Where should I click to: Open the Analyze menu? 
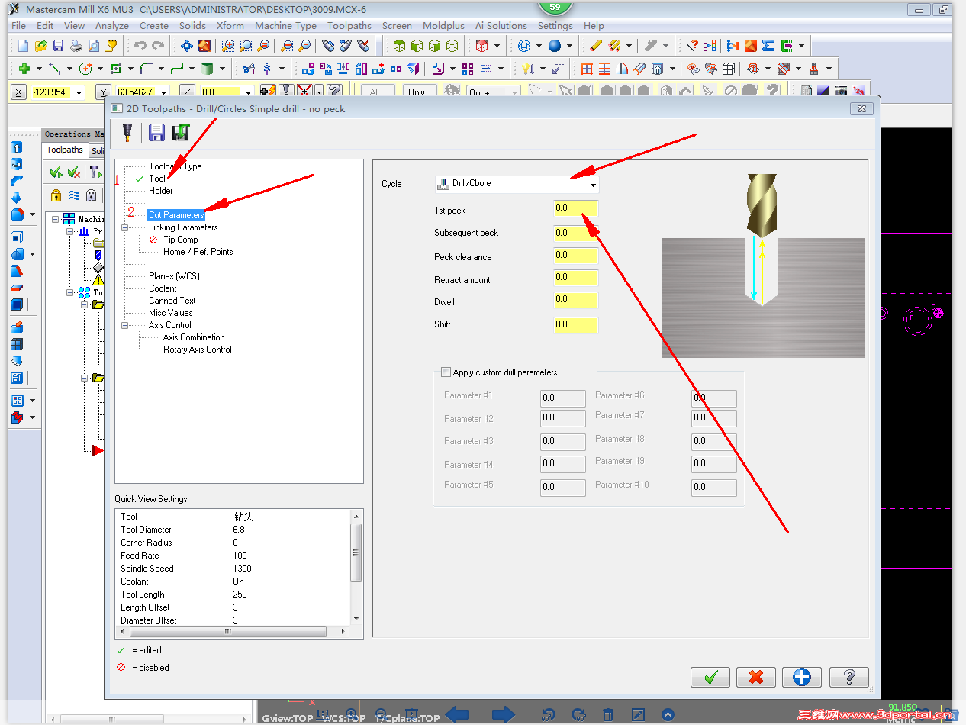[112, 25]
